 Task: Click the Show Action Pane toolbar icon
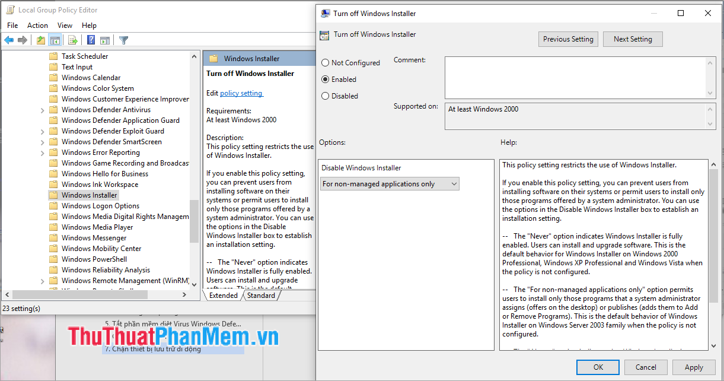(x=104, y=40)
